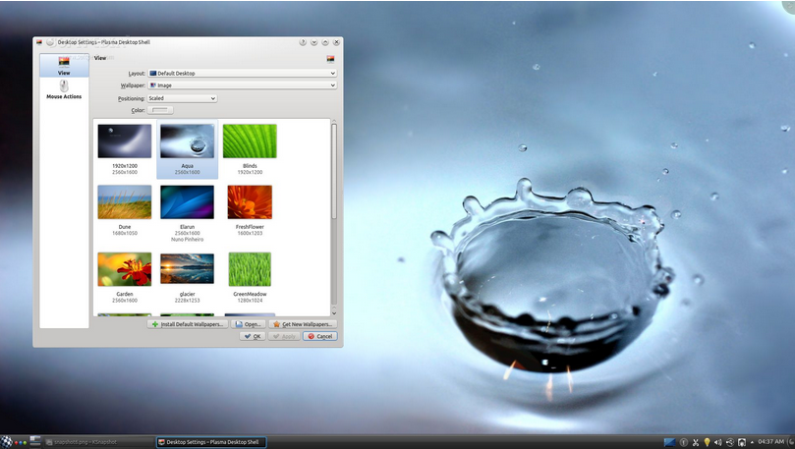This screenshot has width=795, height=449.
Task: Select Mouse Actions page in sidebar
Action: tap(64, 89)
